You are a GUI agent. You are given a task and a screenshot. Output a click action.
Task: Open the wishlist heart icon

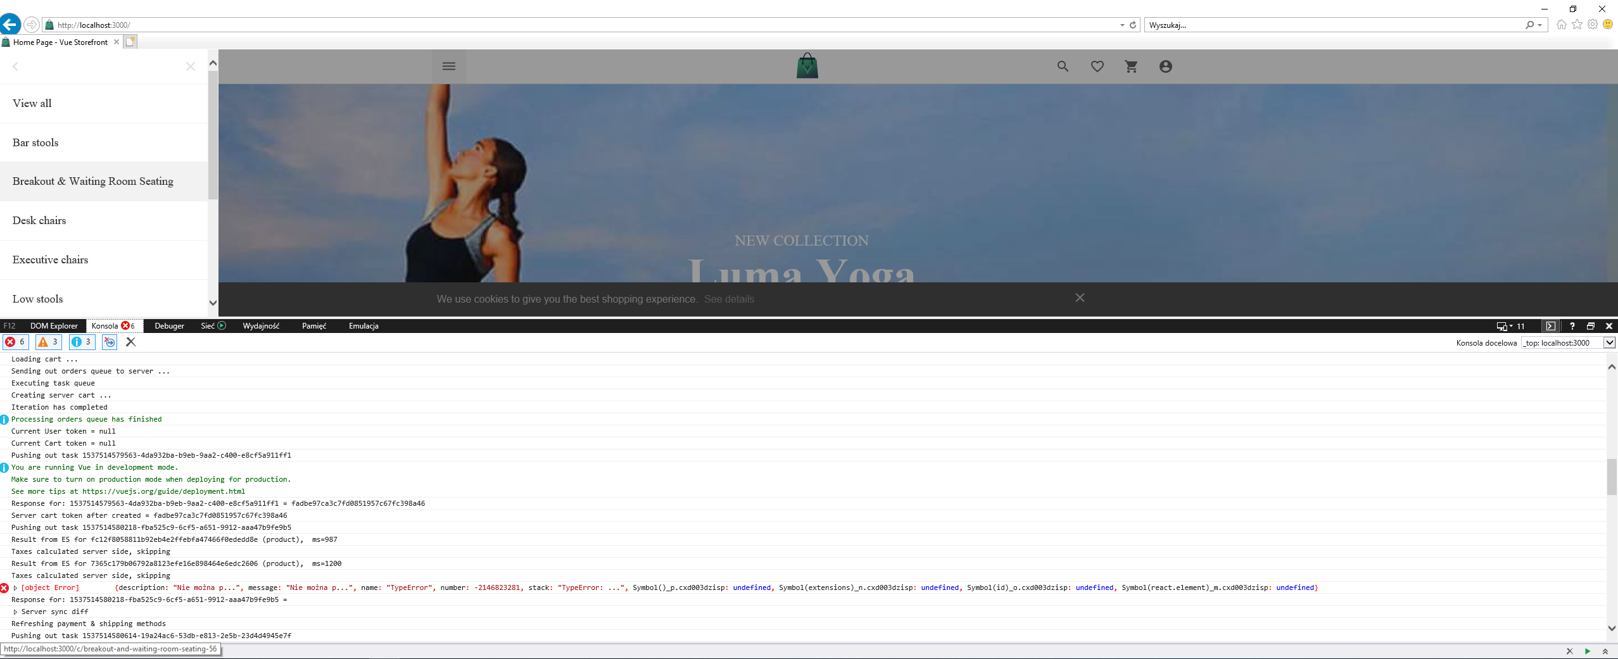point(1097,66)
